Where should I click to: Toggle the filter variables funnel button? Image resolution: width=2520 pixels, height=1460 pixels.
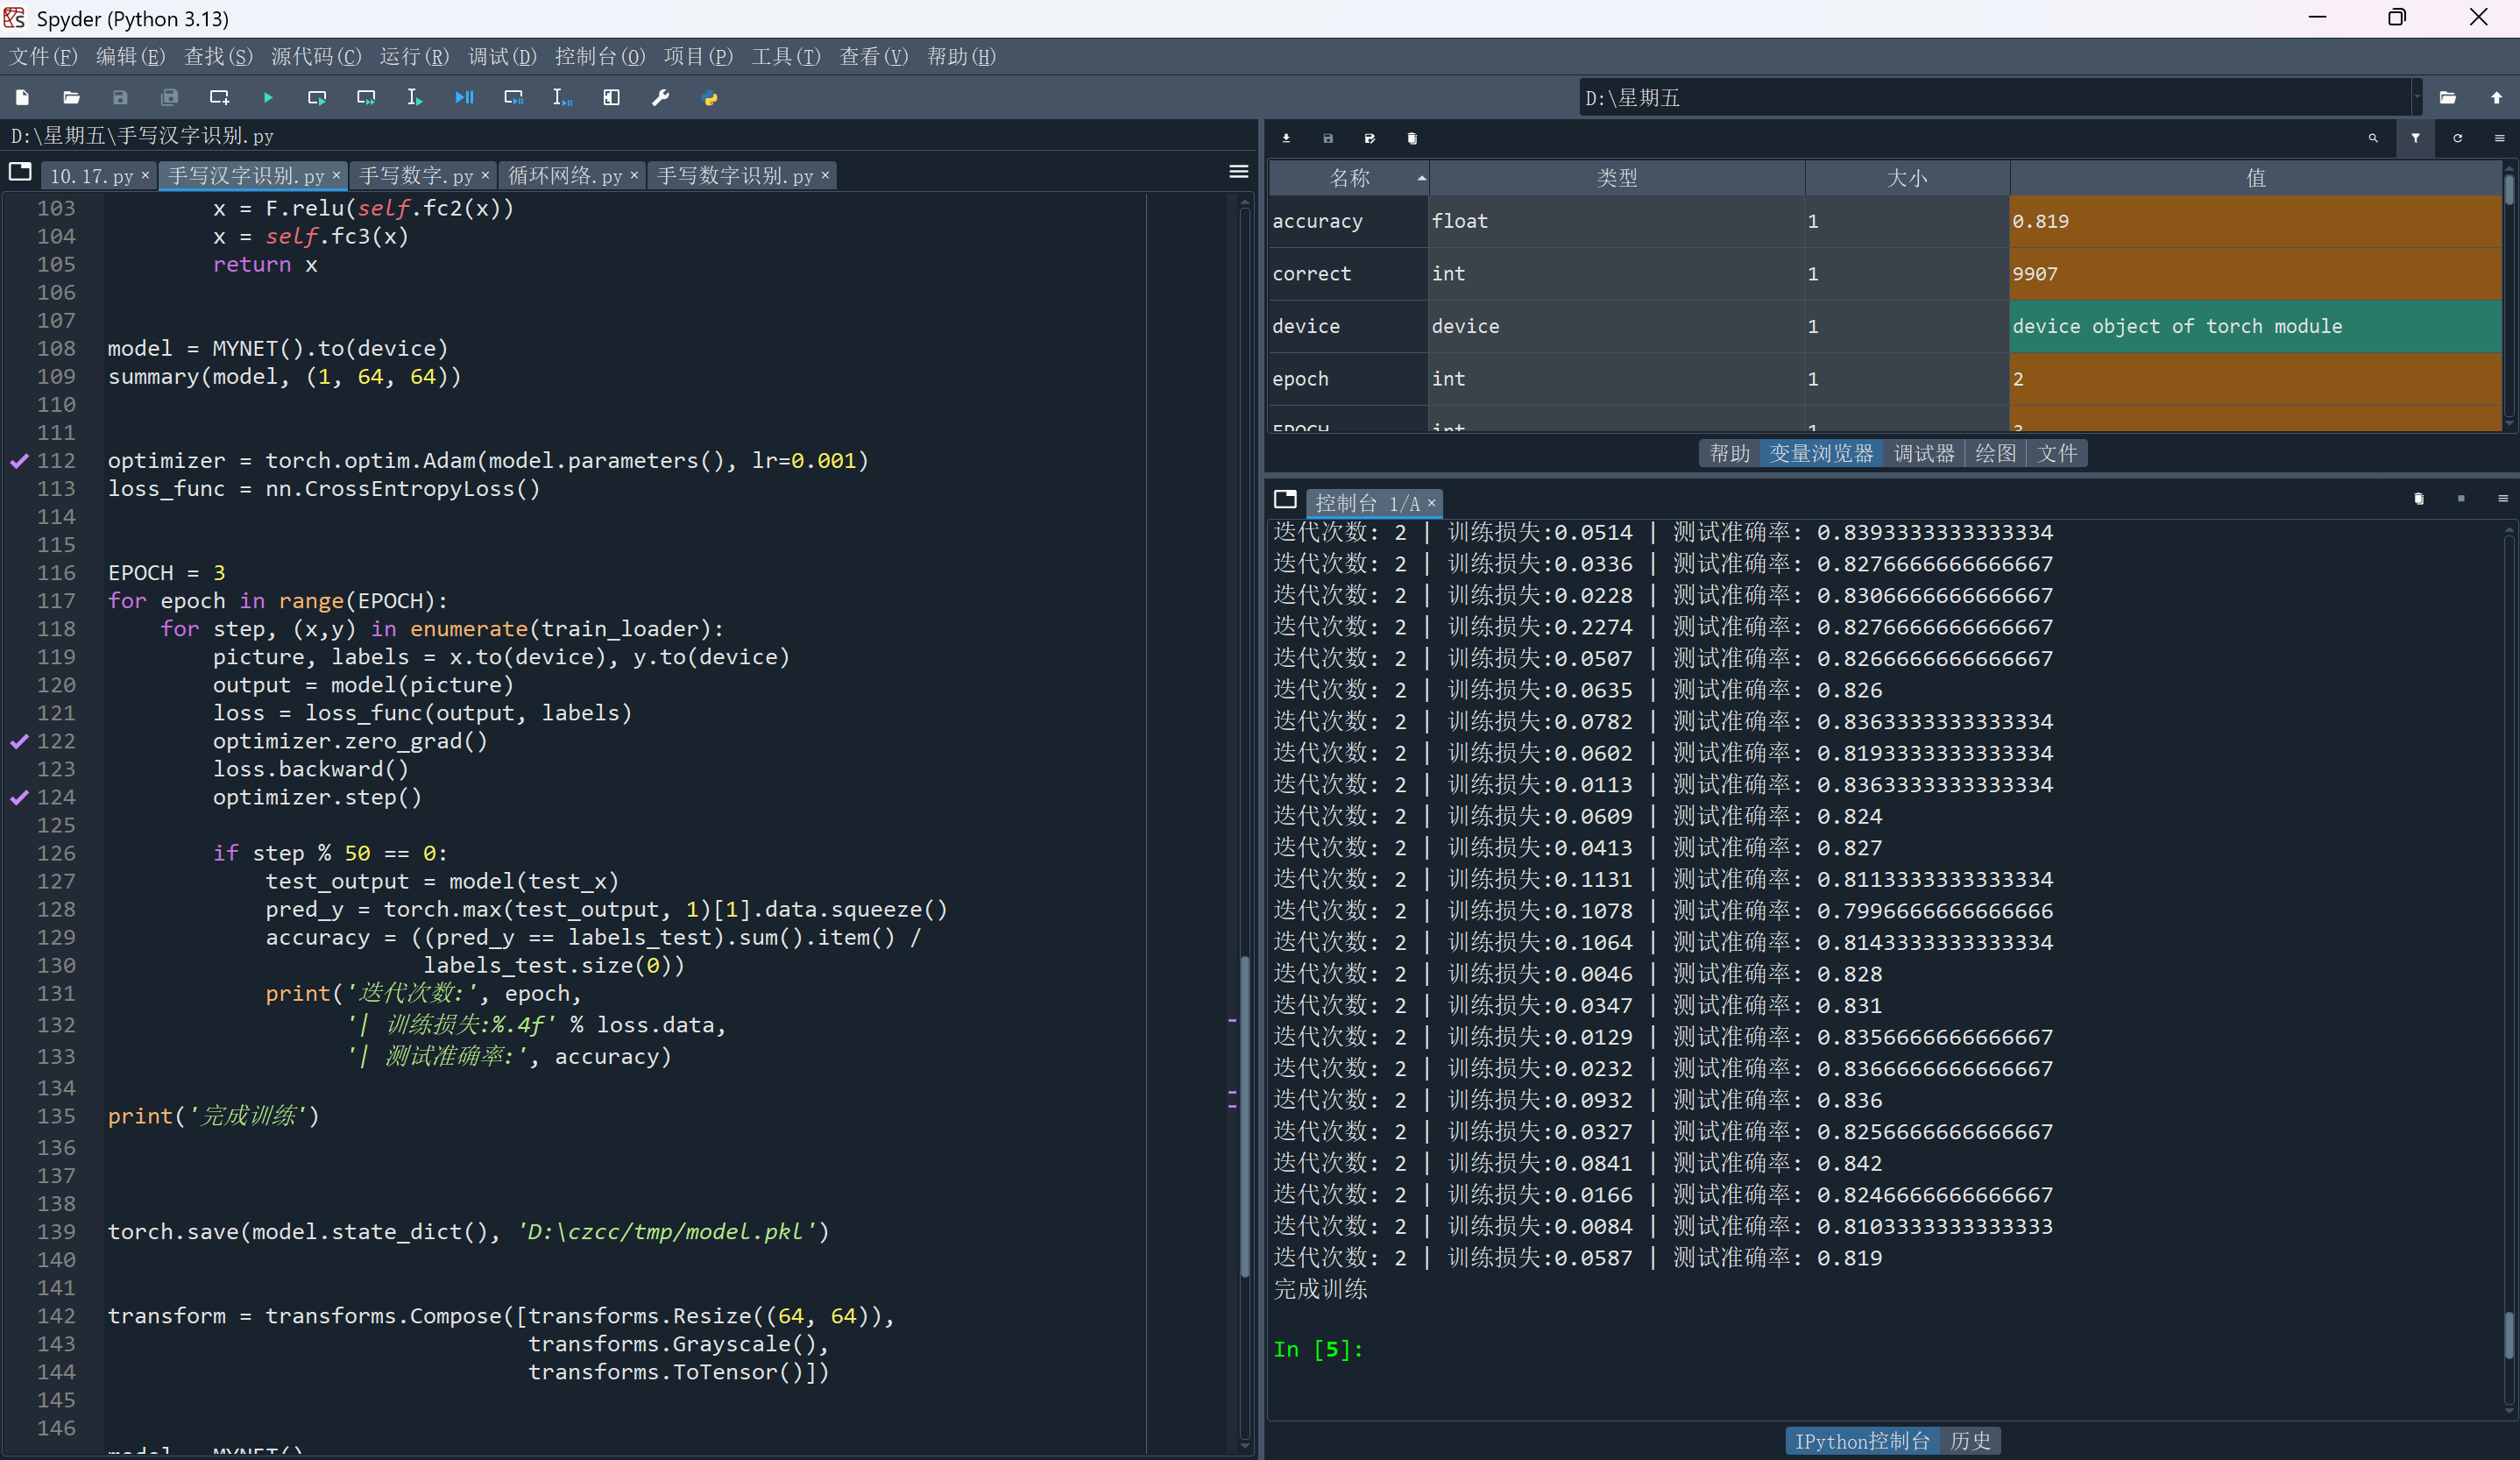(x=2415, y=139)
